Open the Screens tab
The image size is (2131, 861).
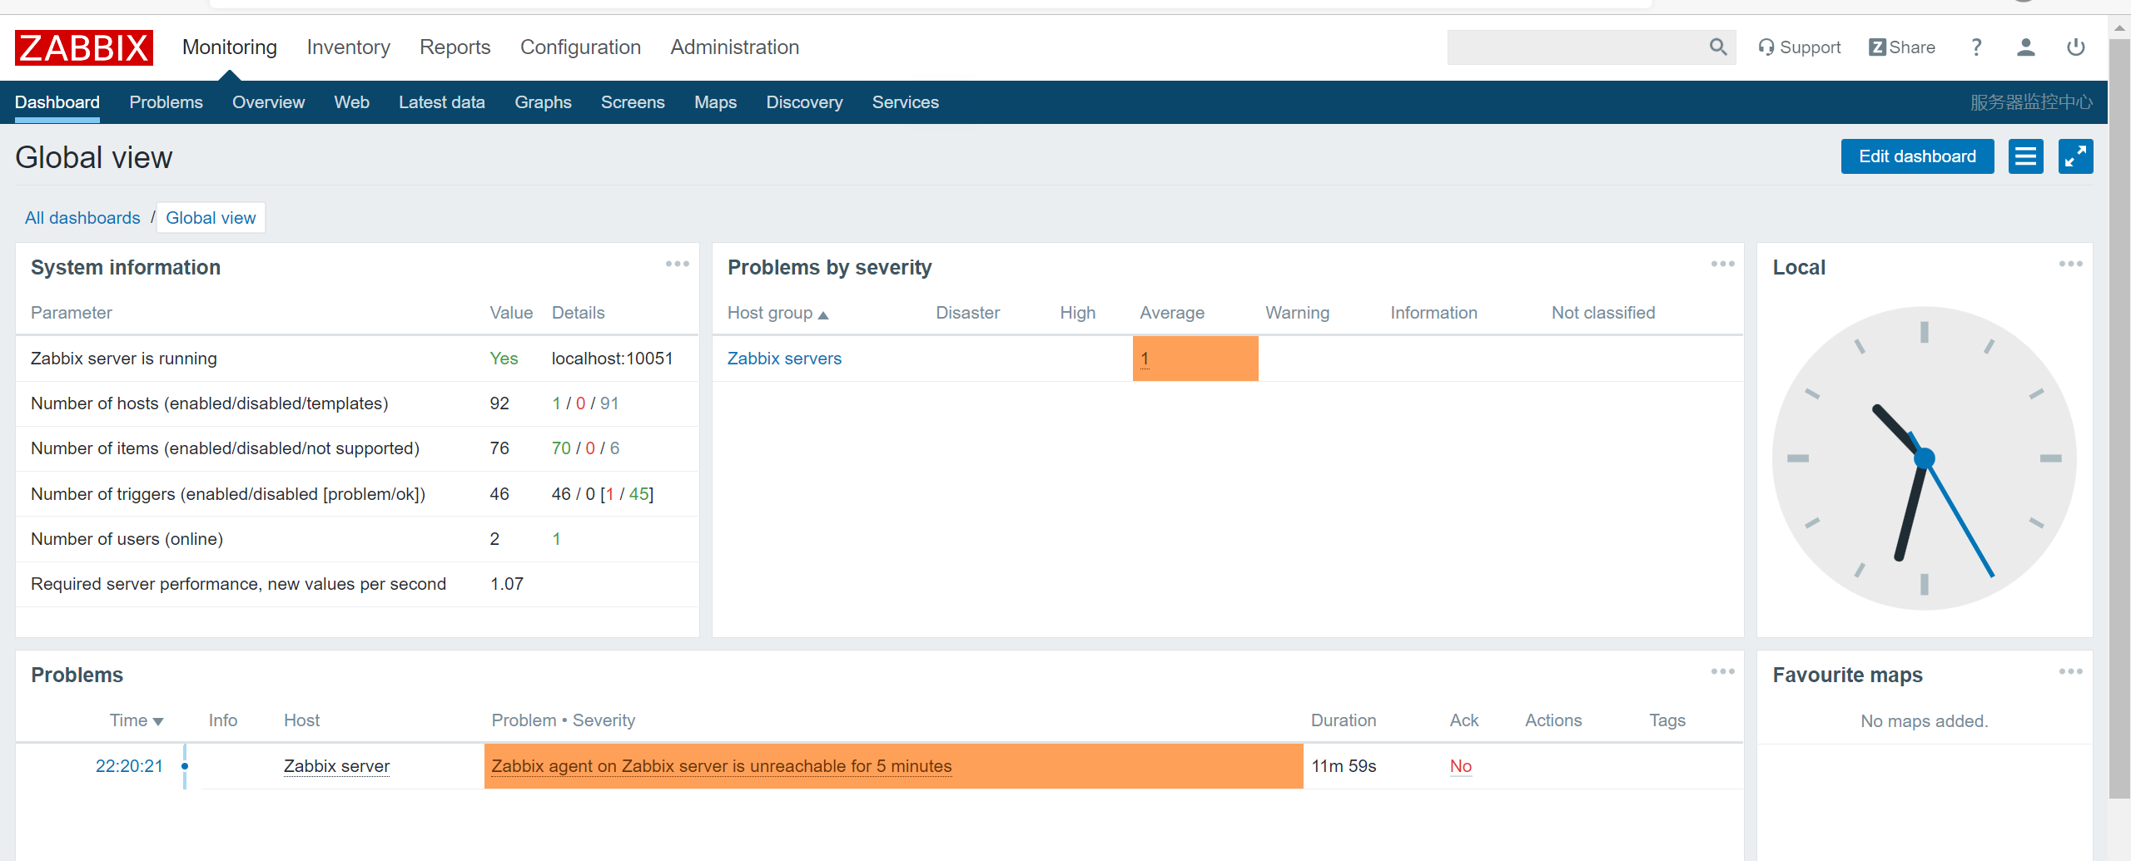(x=633, y=102)
